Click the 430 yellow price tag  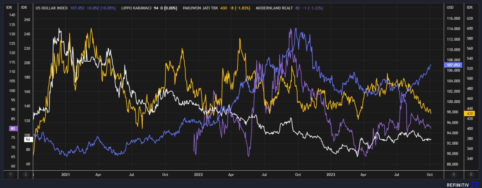tap(470, 113)
